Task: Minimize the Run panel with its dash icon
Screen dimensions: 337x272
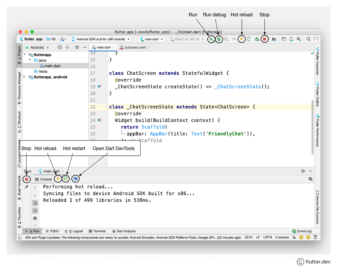Action: click(311, 171)
